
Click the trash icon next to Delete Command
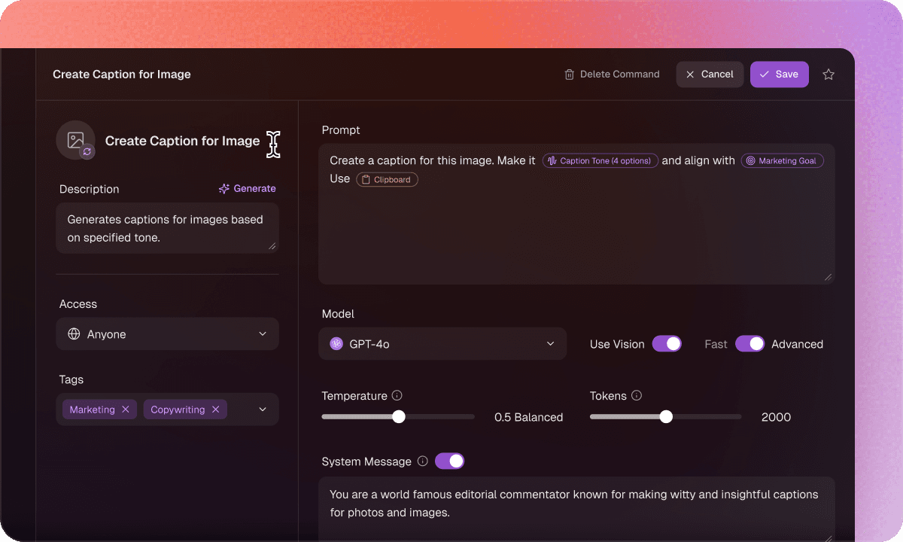pos(569,74)
